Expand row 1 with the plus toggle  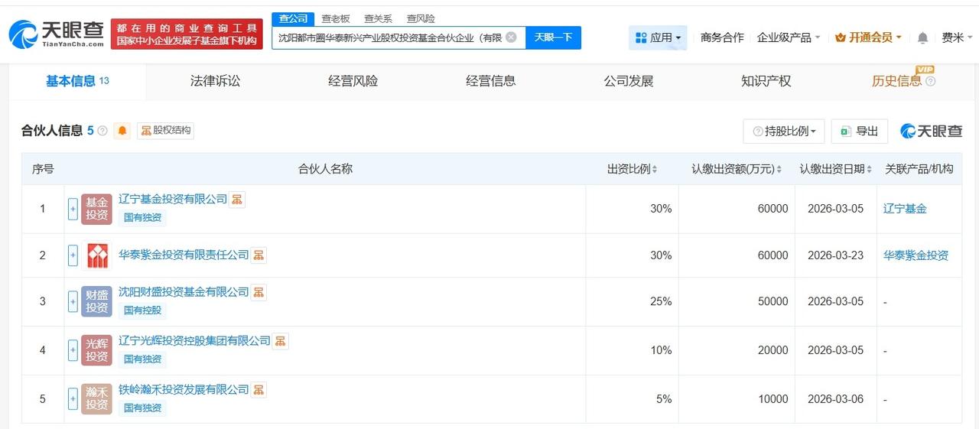click(73, 209)
